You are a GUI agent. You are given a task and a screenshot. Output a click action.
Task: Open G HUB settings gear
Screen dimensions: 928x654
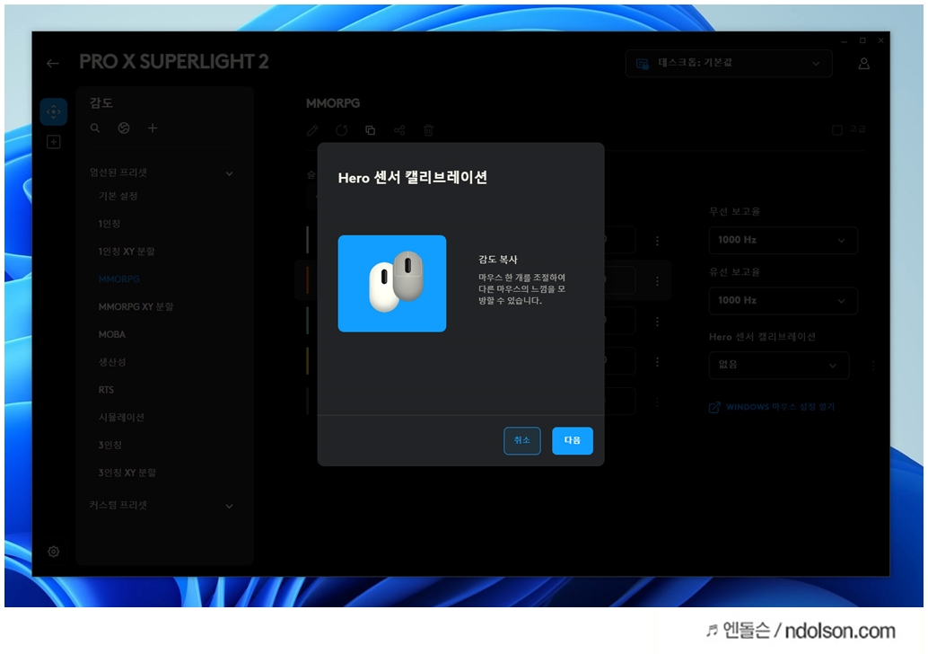(53, 552)
